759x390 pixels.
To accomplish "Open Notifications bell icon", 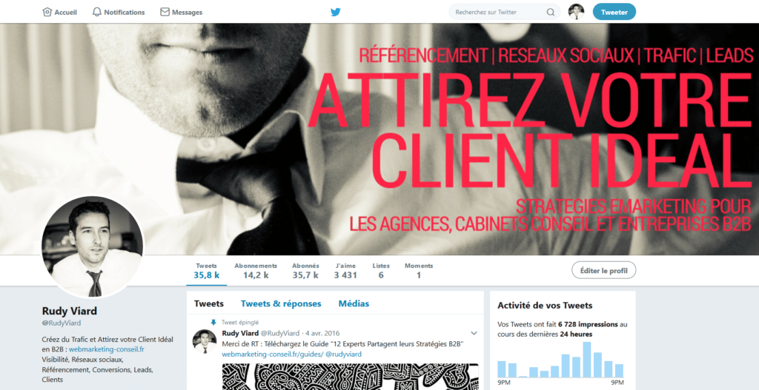I will pyautogui.click(x=97, y=12).
